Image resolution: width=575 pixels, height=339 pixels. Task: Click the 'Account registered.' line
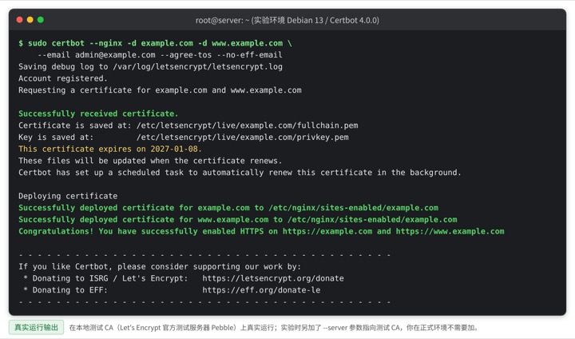pyautogui.click(x=63, y=78)
